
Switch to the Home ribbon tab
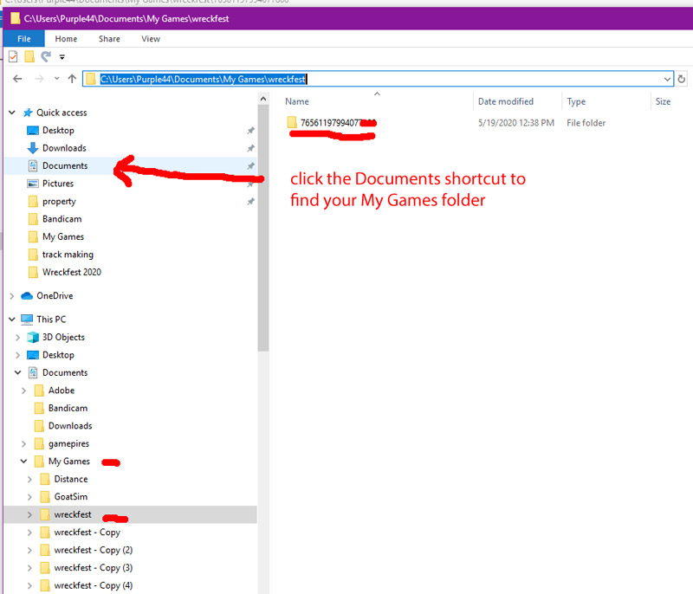coord(66,39)
